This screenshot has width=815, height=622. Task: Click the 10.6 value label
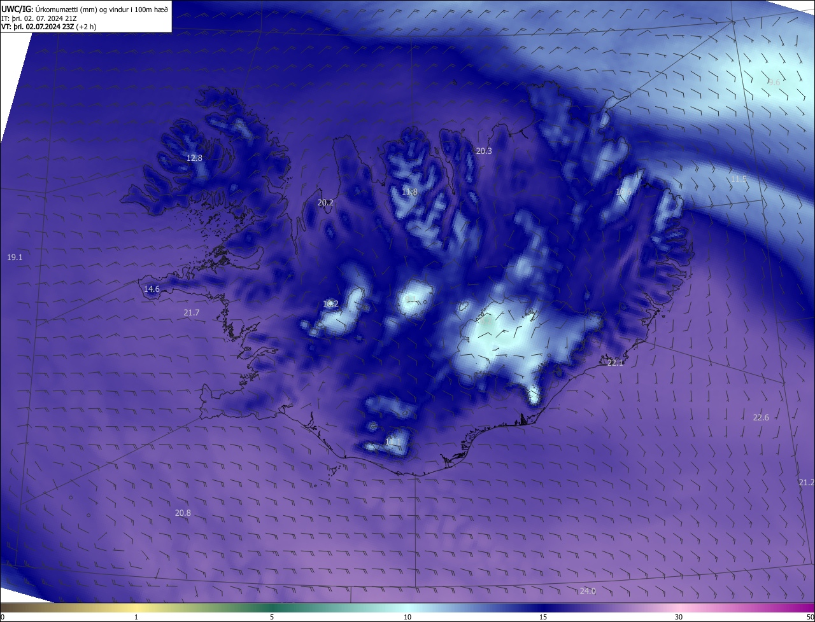[x=623, y=191]
